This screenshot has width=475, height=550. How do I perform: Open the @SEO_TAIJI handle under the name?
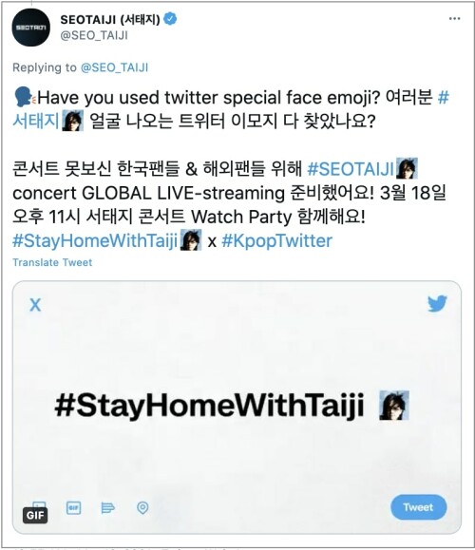pyautogui.click(x=94, y=35)
